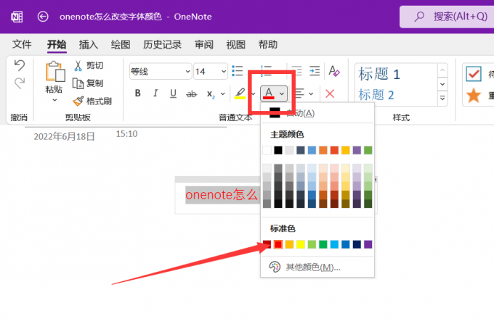The height and width of the screenshot is (324, 494).
Task: Expand the paste options arrow
Action: [54, 100]
